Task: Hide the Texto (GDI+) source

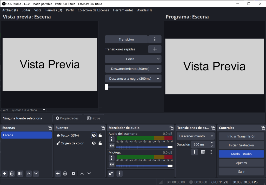Action: click(x=94, y=135)
